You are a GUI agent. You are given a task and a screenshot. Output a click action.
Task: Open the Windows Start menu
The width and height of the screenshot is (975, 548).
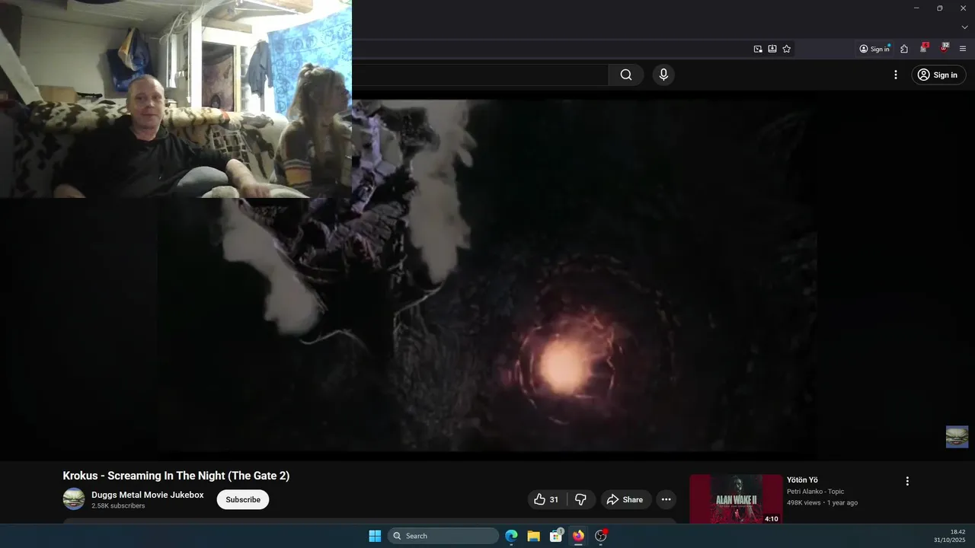[x=375, y=536]
